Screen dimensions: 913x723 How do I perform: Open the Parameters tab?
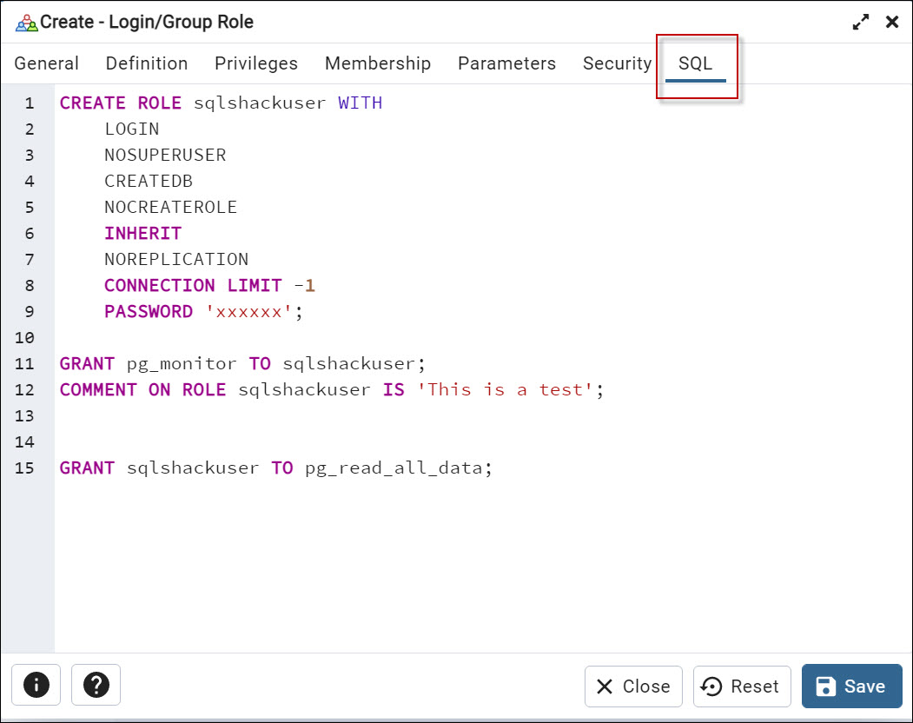[506, 63]
